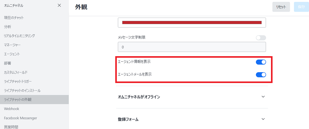Open the Webhook settings item
309x129 pixels.
pos(11,109)
